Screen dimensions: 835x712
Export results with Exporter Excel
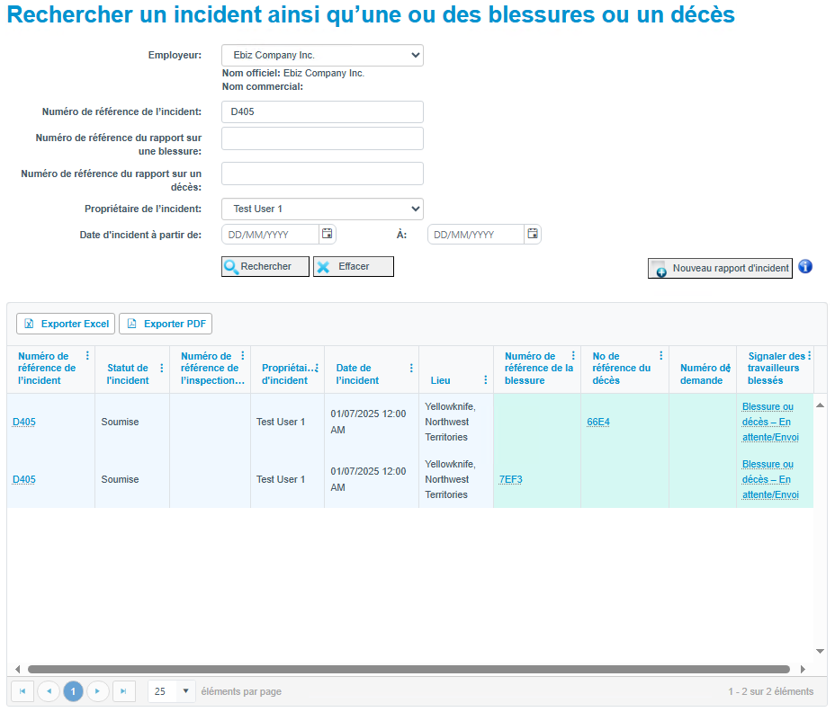coord(66,324)
